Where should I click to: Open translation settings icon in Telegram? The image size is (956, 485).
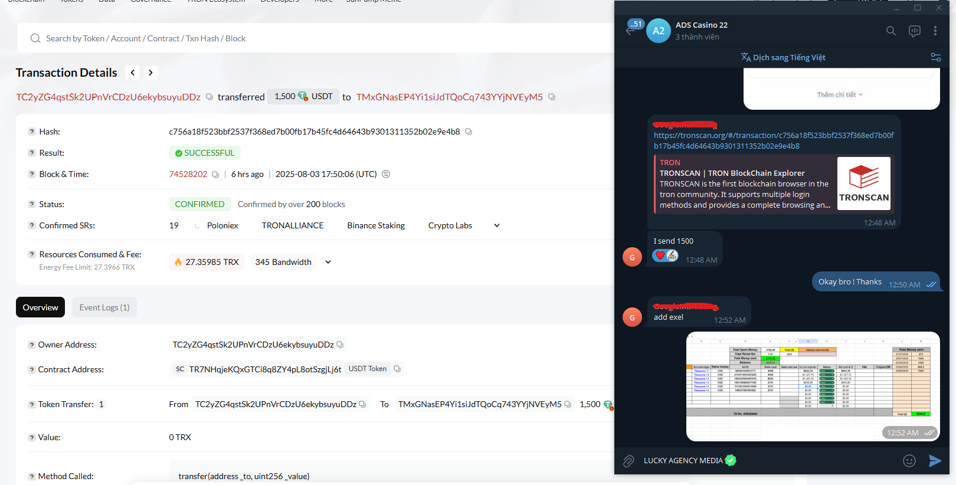click(x=936, y=57)
